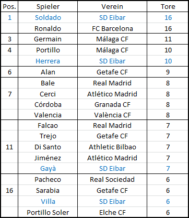Select the Jiménez player cell
This screenshot has height=218, width=189.
click(48, 158)
